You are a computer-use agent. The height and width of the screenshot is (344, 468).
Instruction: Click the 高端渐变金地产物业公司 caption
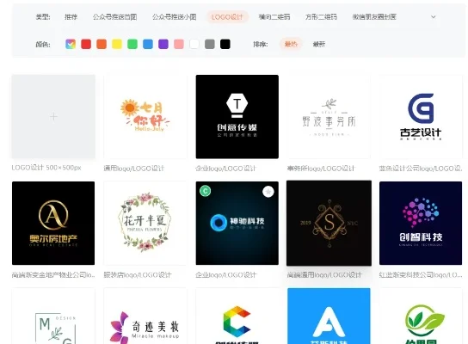point(53,275)
